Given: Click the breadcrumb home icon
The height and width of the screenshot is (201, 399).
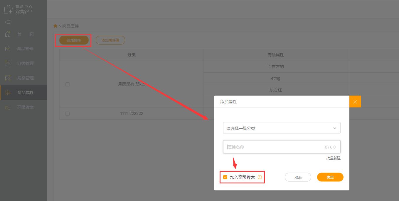Looking at the screenshot, I should coord(55,26).
